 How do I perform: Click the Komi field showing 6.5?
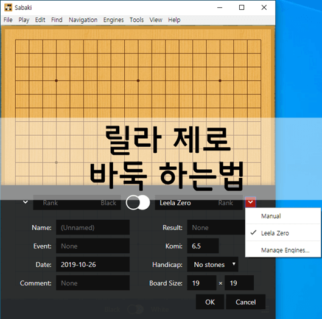click(x=203, y=246)
